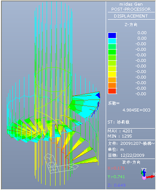Click the XYZ axis orientation triad icon
Image resolution: width=157 pixels, height=191 pixels.
[148, 174]
